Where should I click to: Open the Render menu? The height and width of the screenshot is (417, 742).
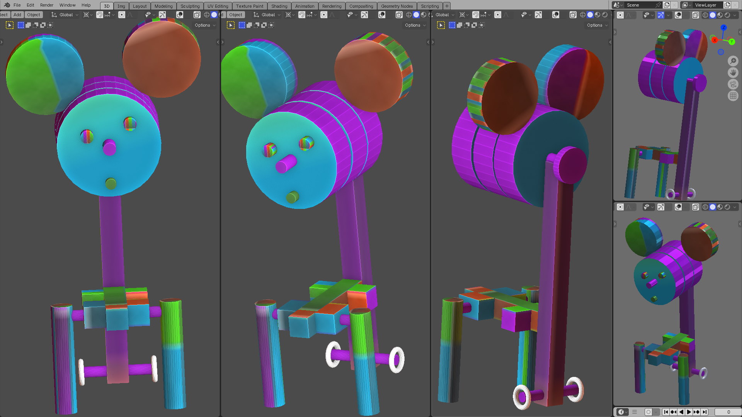pyautogui.click(x=47, y=5)
